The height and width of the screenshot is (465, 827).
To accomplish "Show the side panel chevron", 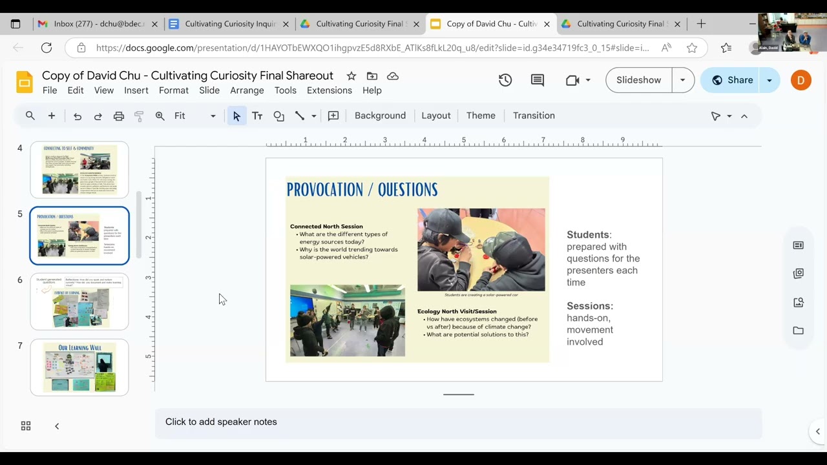I will [x=817, y=431].
